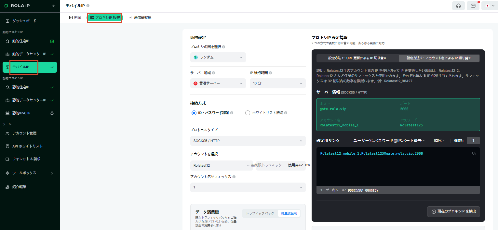Open the account suffix dropdown
498x230 pixels.
248,187
